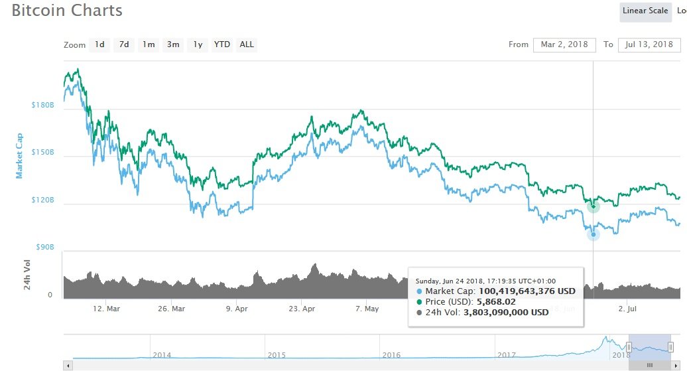Edit the To date field
Screen dimensions: 687x371
pos(649,44)
